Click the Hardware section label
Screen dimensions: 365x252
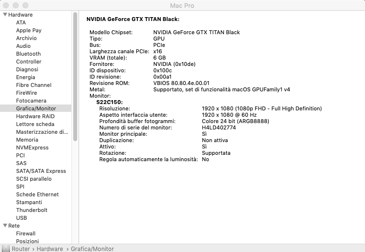point(21,15)
